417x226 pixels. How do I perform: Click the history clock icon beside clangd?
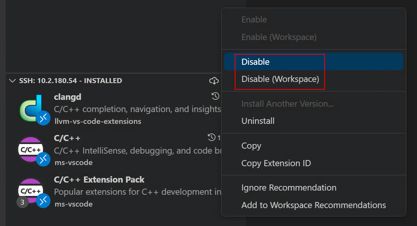pos(215,96)
